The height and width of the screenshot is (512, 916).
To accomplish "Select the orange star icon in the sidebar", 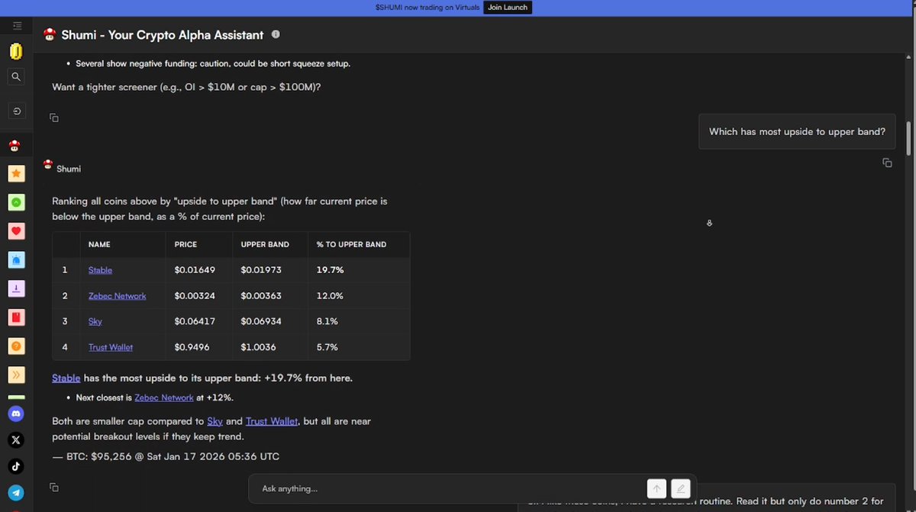I will pyautogui.click(x=16, y=173).
